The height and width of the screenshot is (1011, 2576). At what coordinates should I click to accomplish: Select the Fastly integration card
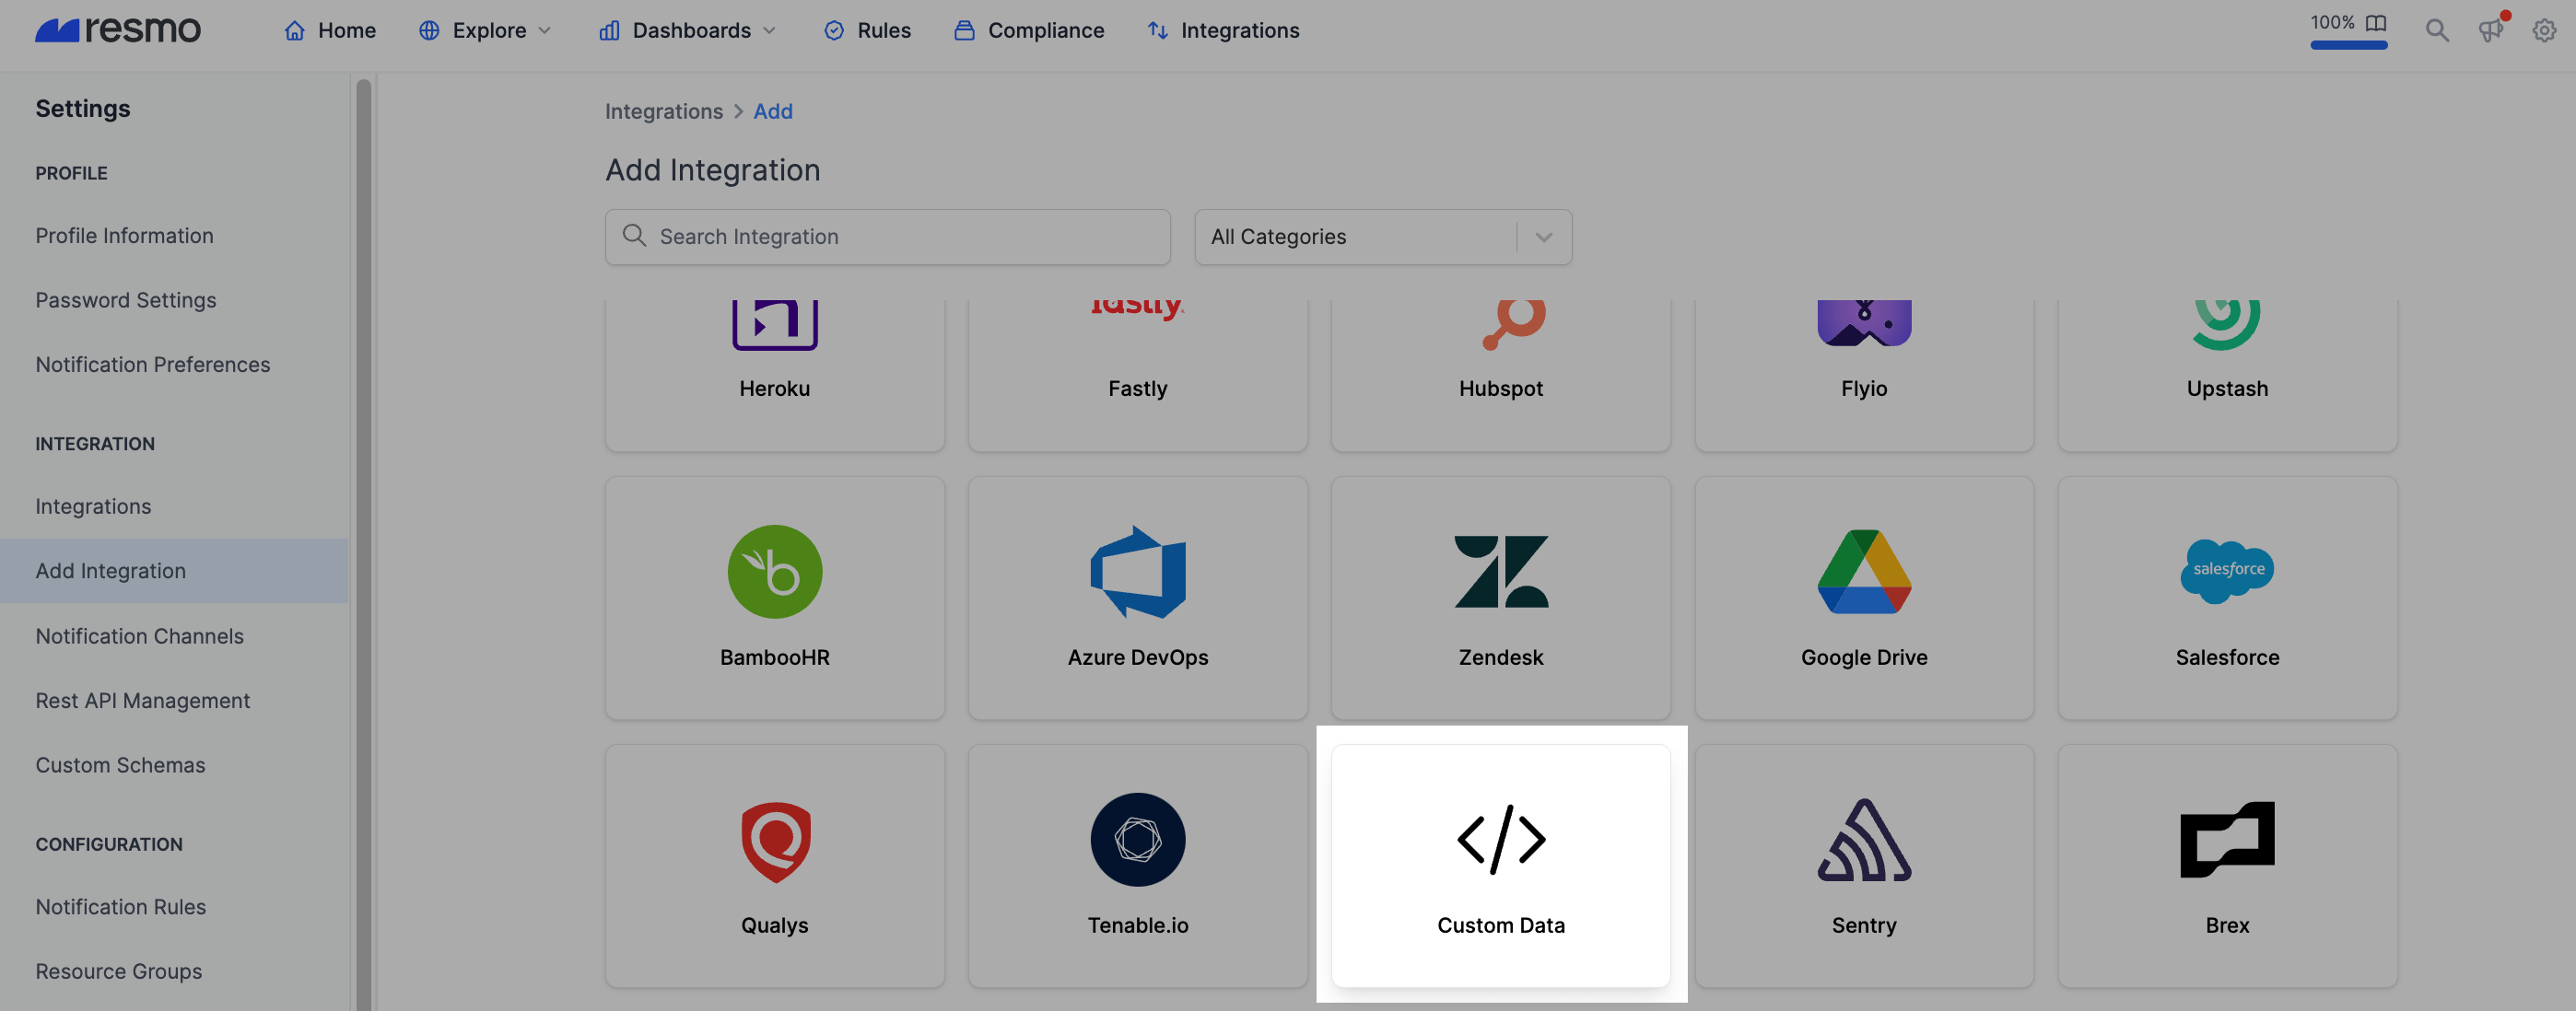click(1138, 374)
